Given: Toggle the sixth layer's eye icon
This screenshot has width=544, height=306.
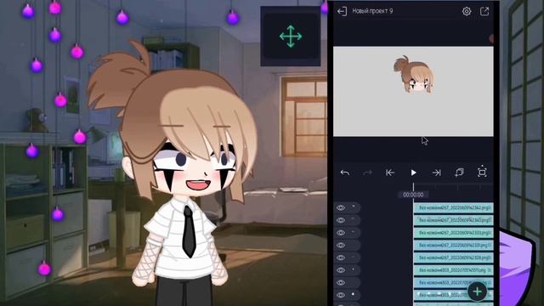Looking at the screenshot, I should tap(341, 270).
